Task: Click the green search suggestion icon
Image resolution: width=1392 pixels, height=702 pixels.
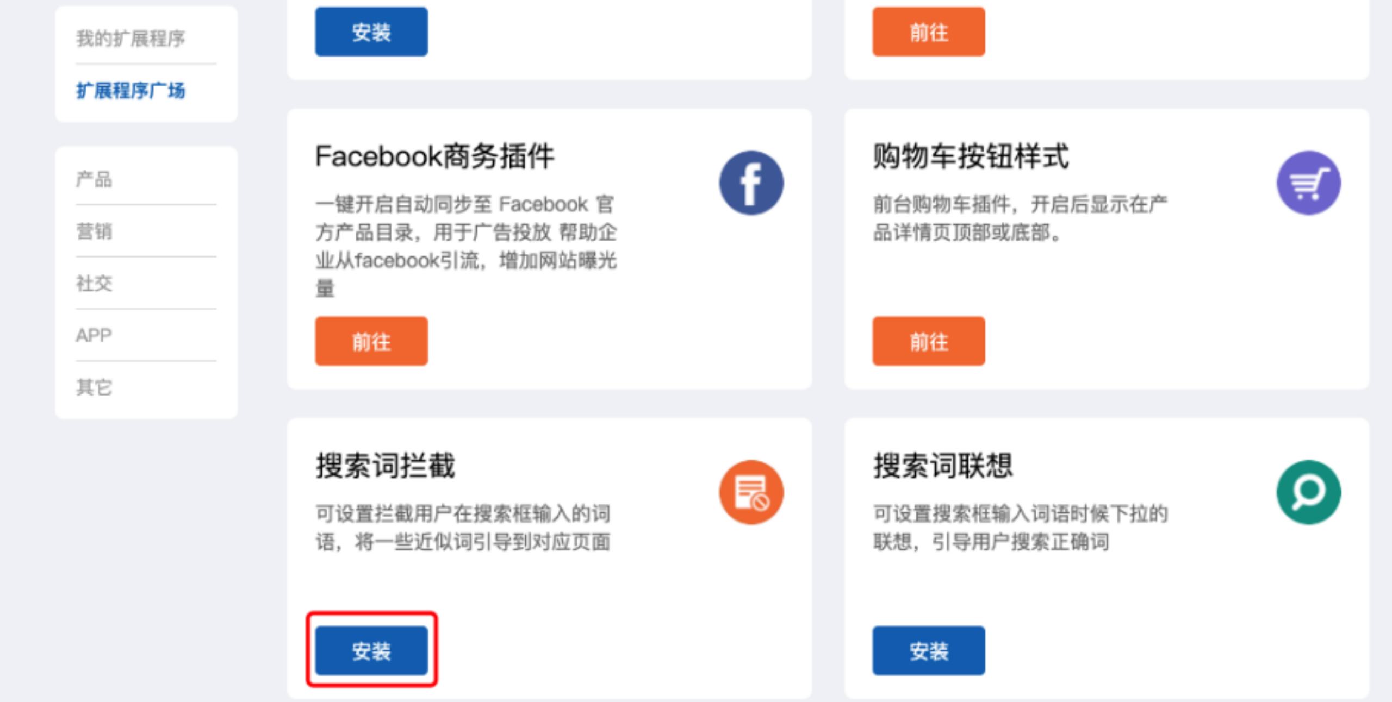Action: pyautogui.click(x=1308, y=492)
